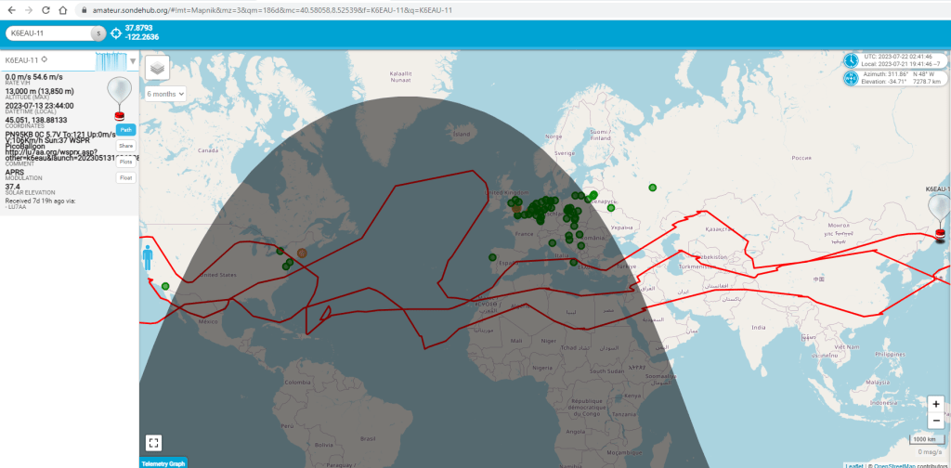The image size is (951, 468).
Task: Click the compass azimuth icon
Action: (851, 78)
